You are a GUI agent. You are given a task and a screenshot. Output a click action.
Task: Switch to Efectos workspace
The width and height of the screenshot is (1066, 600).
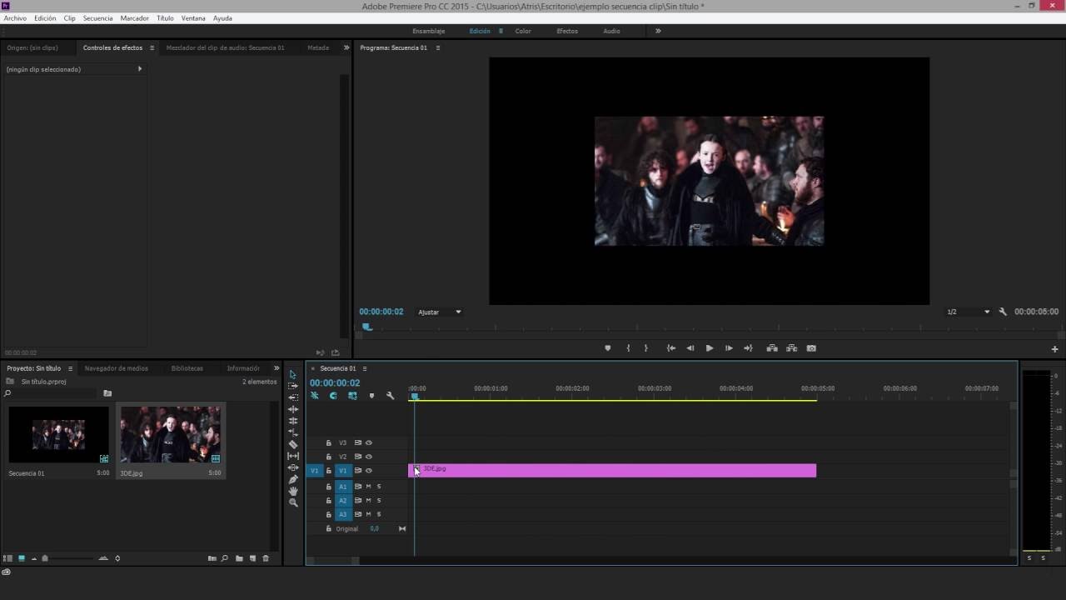[567, 31]
